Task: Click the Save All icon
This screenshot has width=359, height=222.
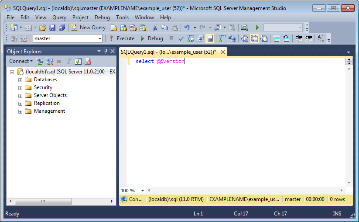Action: [62, 28]
